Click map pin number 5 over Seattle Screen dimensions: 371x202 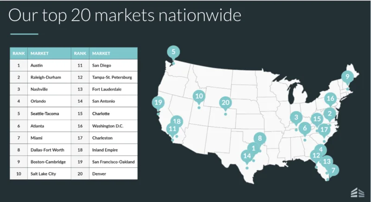point(173,52)
